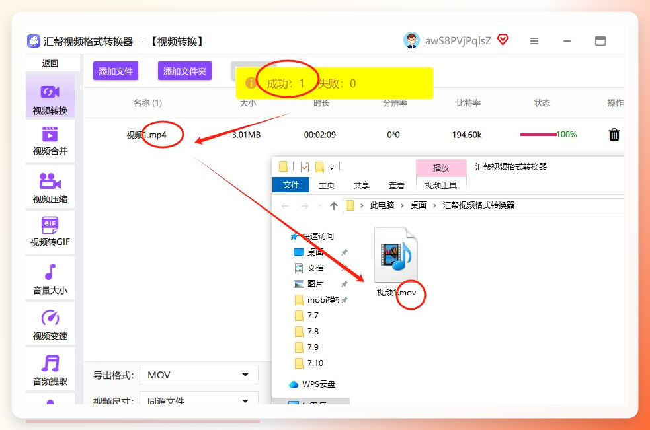Click the 视频1.mov file name label
This screenshot has height=430, width=650.
[x=396, y=293]
